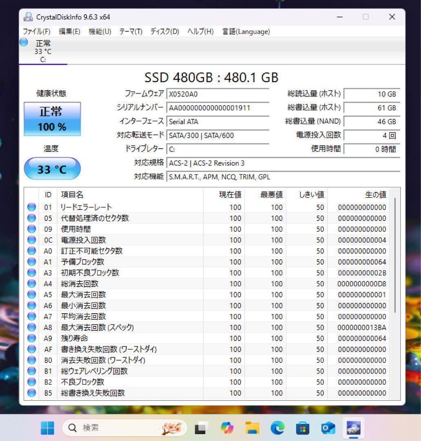
Task: Open Microsoft Store from the taskbar
Action: point(303,428)
